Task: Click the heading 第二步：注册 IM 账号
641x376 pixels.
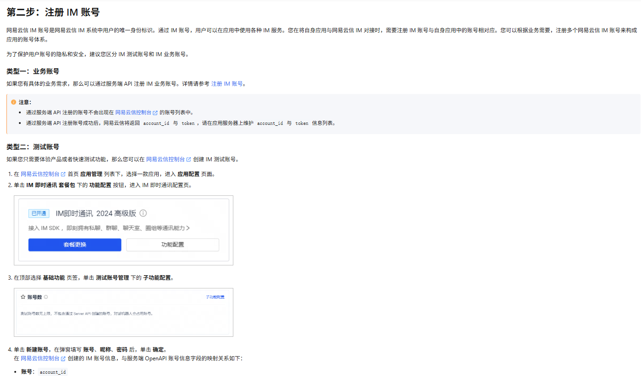Action: point(53,12)
